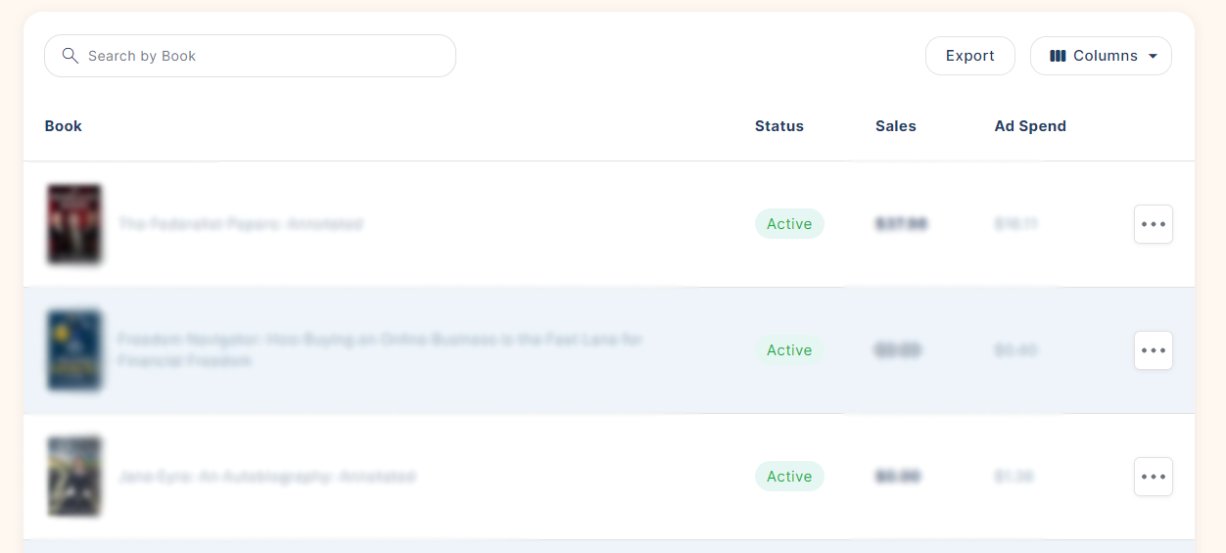Click the columns bars icon
This screenshot has width=1226, height=553.
[x=1058, y=56]
